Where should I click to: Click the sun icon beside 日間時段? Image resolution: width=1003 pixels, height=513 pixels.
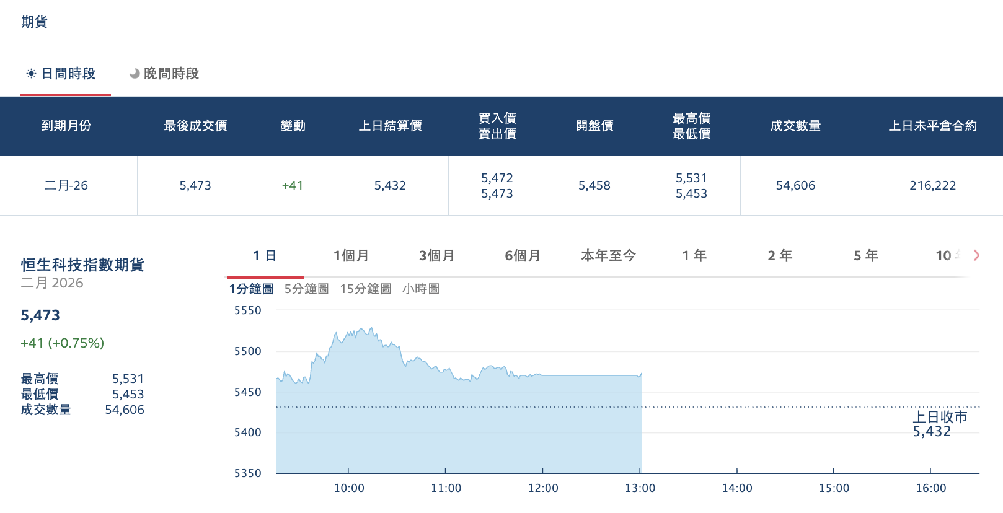tap(31, 74)
